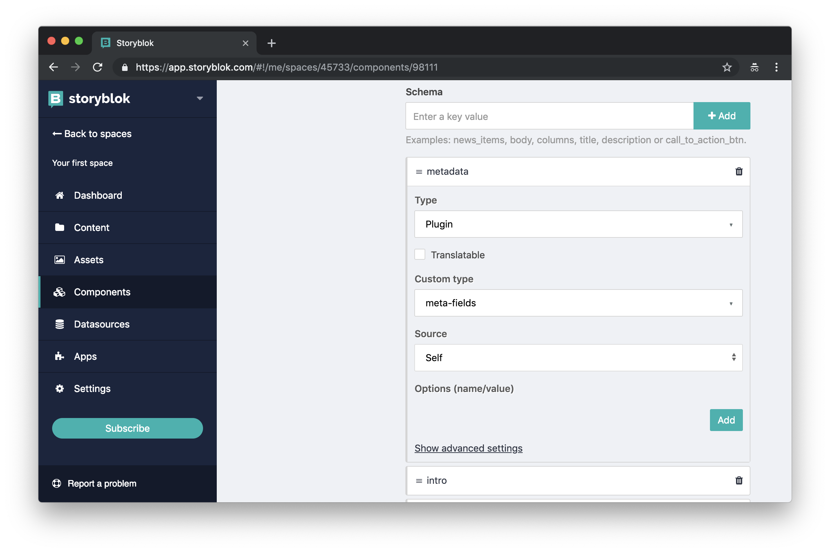Screen dimensions: 830x553
Task: Click the delete icon on metadata field
Action: tap(739, 171)
